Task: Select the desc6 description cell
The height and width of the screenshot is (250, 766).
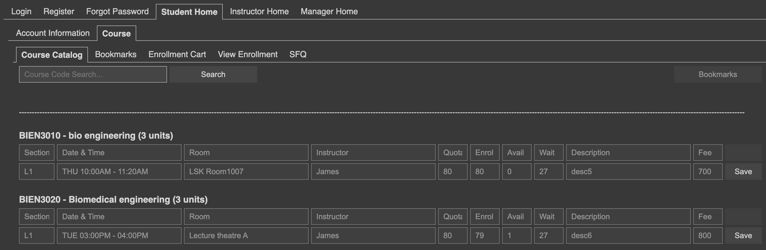Action: [628, 235]
